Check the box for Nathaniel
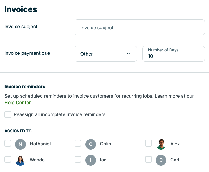This screenshot has width=209, height=172. click(x=8, y=143)
